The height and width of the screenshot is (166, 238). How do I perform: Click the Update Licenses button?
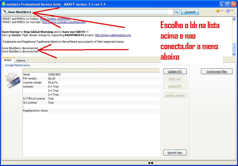click(175, 95)
